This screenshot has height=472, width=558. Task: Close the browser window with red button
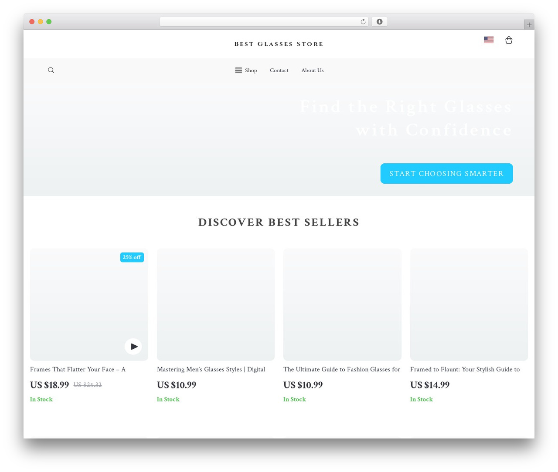tap(32, 22)
